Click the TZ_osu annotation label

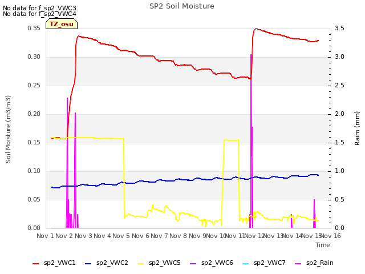point(62,24)
